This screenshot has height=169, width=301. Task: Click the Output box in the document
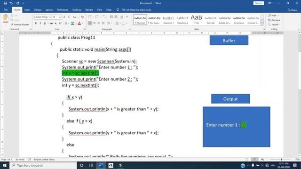pos(230,99)
